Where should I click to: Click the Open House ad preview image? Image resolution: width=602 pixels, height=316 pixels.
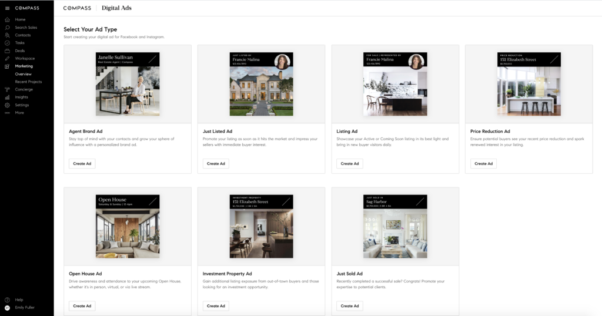(x=128, y=227)
